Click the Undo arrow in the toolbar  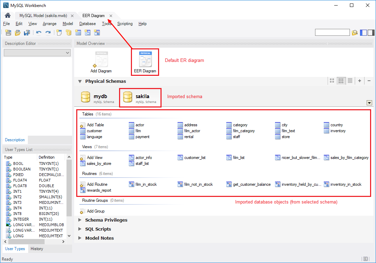(x=39, y=33)
